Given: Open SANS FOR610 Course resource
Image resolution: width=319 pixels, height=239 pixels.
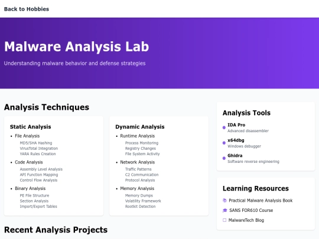Looking at the screenshot, I should point(251,210).
